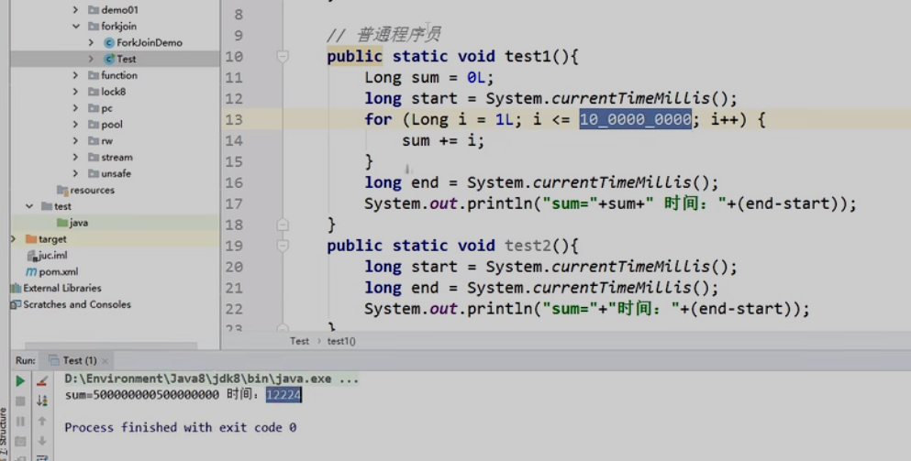Click the Dump Threads camera icon
The height and width of the screenshot is (461, 911).
(20, 441)
